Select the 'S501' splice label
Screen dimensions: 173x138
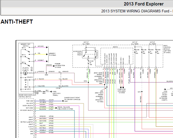pos(44,93)
